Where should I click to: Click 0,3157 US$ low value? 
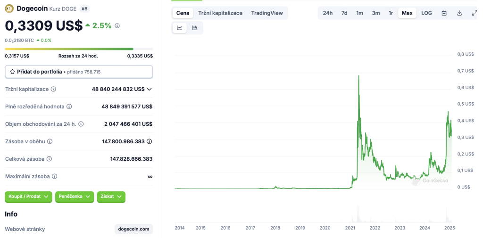(x=17, y=56)
